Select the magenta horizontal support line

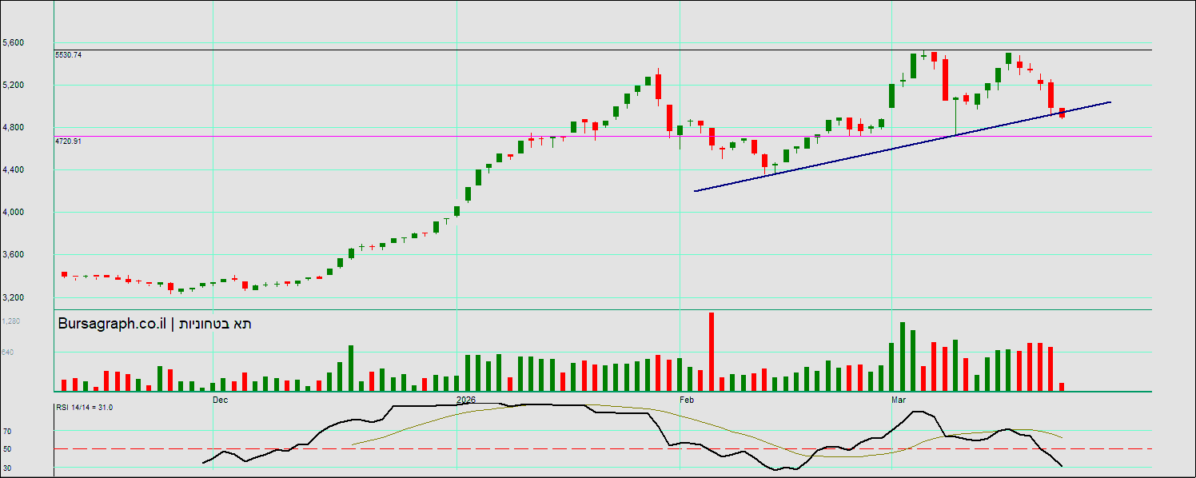(603, 136)
